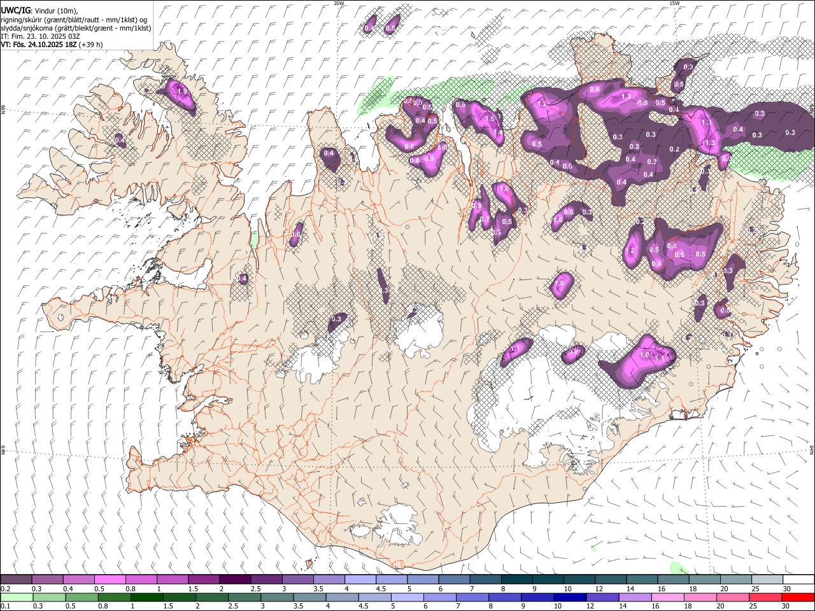
Task: Click the '0.2' label under the upper scale
Action: (5, 589)
